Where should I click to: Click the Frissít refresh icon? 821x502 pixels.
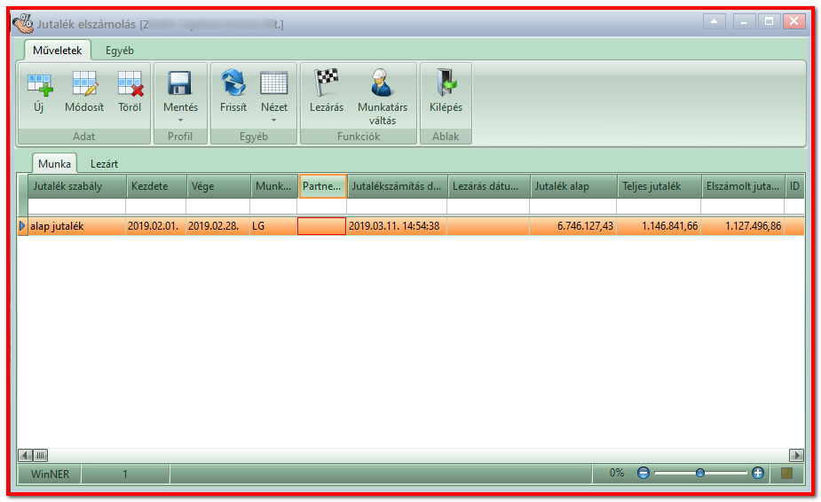coord(233,83)
